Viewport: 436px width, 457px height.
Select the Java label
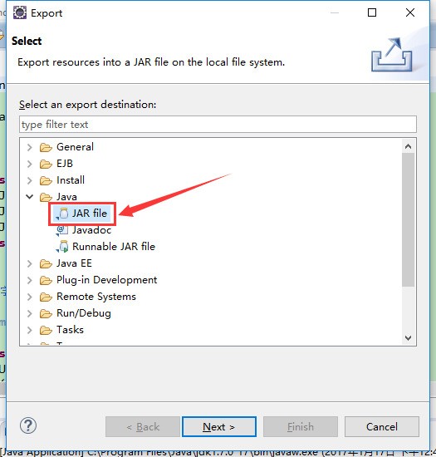(66, 197)
